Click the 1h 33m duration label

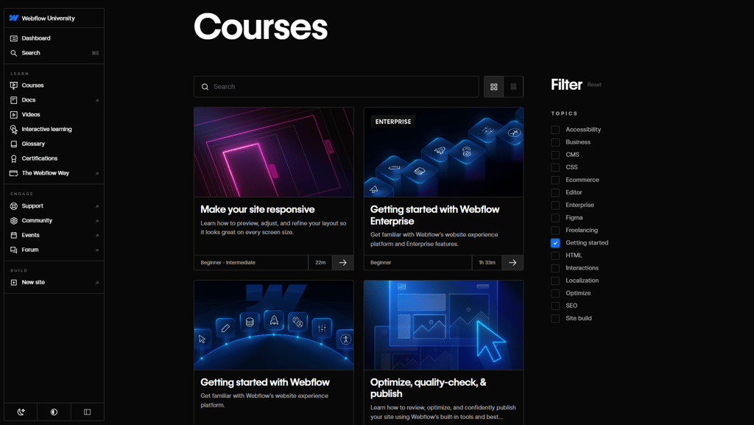[487, 262]
